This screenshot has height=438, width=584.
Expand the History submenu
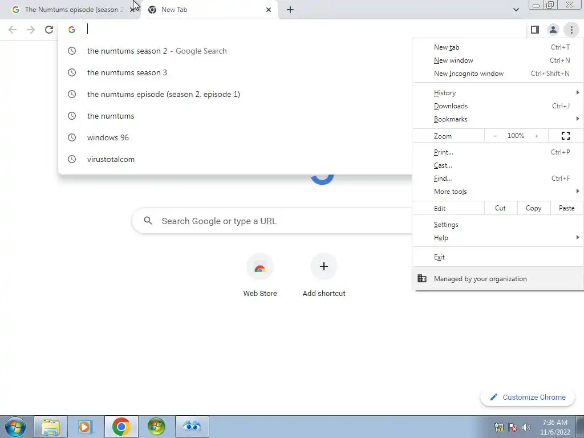click(497, 93)
